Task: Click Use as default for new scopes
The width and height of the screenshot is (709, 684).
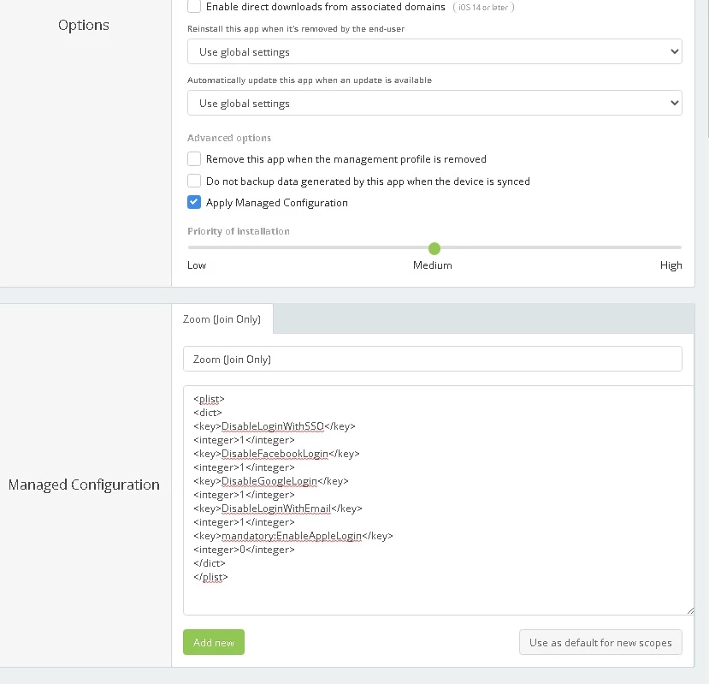Action: [600, 642]
